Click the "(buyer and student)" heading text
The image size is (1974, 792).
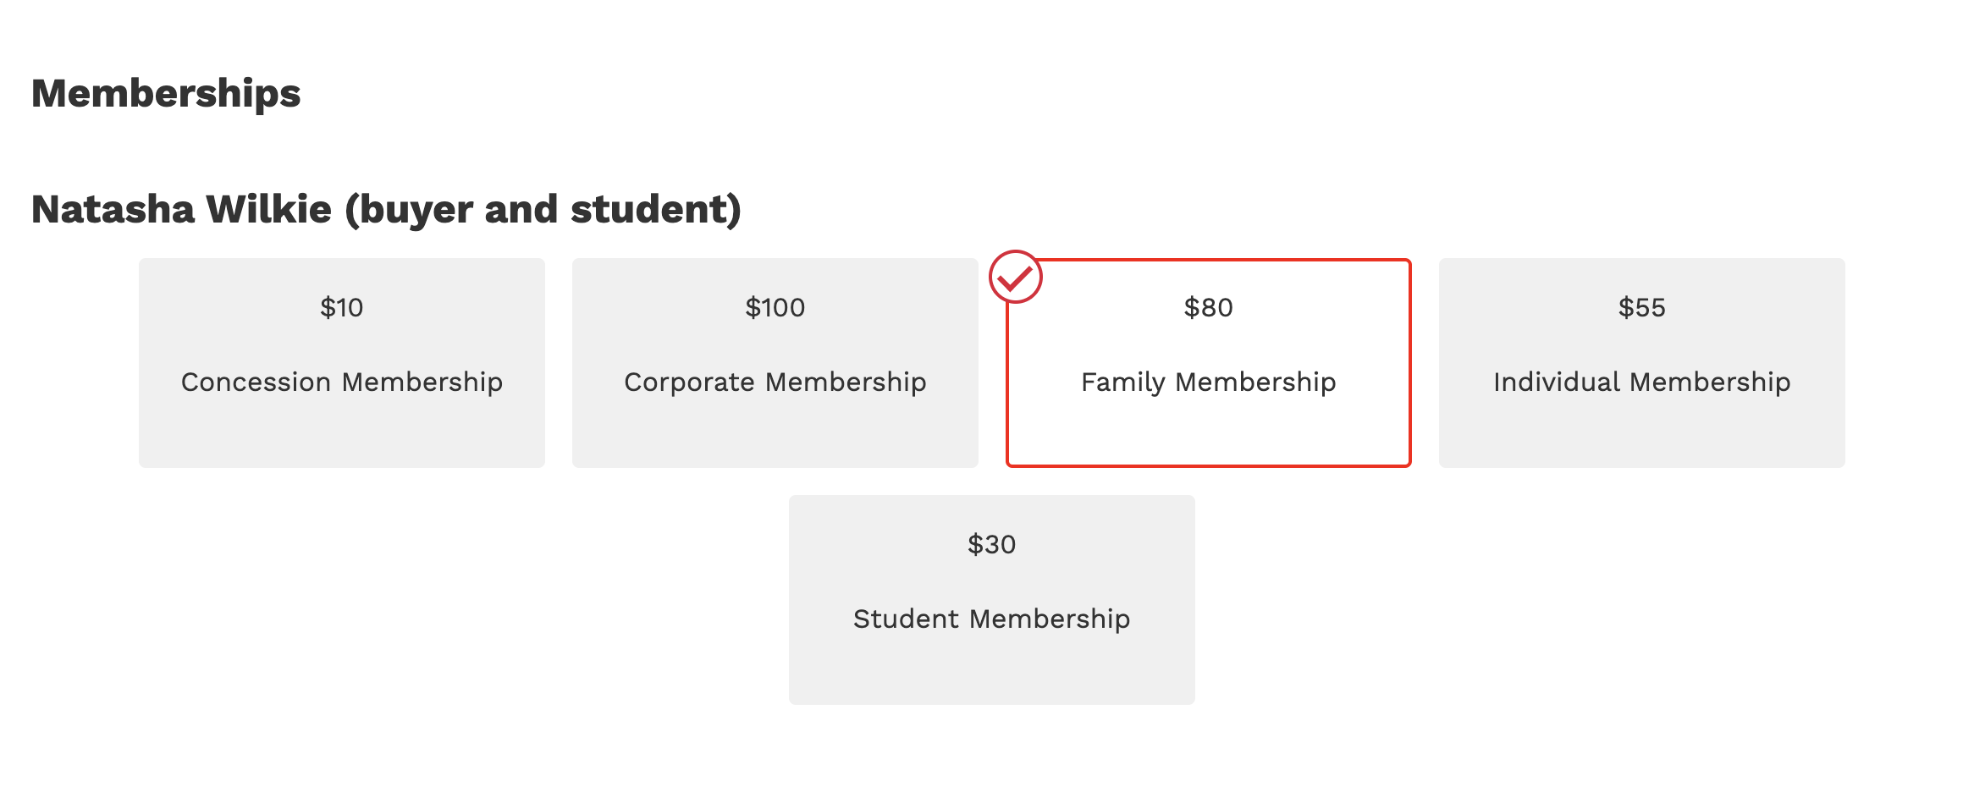click(x=543, y=209)
